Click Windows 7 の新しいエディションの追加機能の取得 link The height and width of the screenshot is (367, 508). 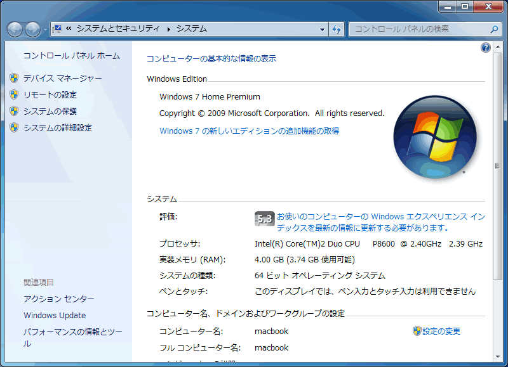point(250,131)
